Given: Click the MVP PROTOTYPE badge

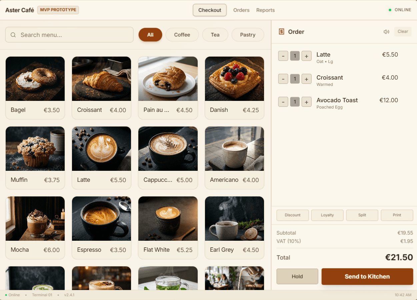Looking at the screenshot, I should (x=58, y=10).
